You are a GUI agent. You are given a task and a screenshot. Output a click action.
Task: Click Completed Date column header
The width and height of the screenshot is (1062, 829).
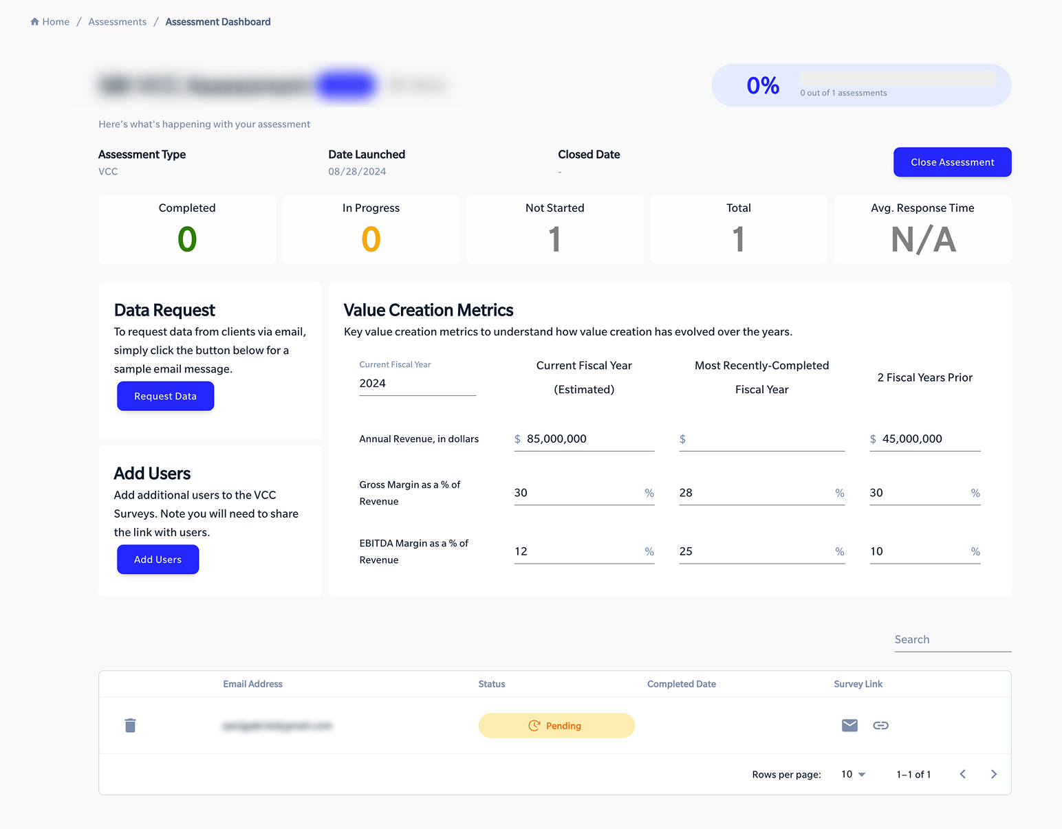[681, 684]
